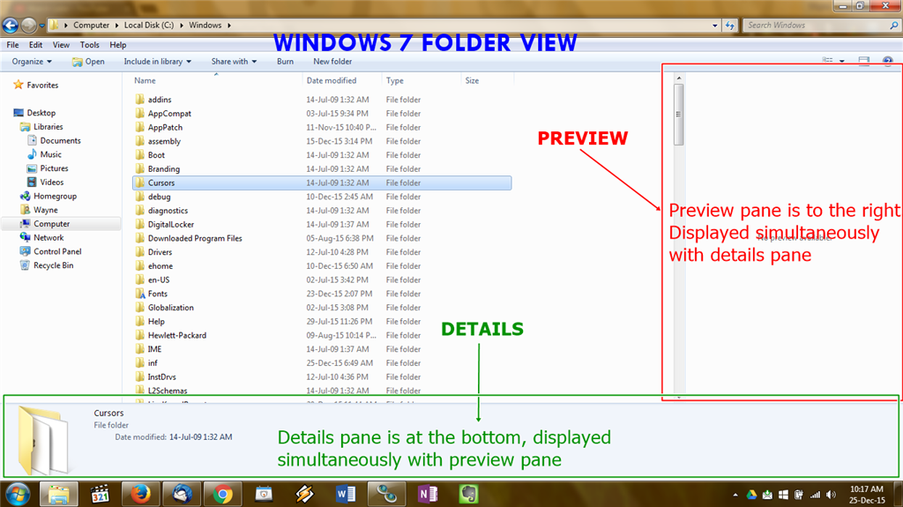The width and height of the screenshot is (903, 507).
Task: Refresh the Windows folder listing
Action: 729,26
